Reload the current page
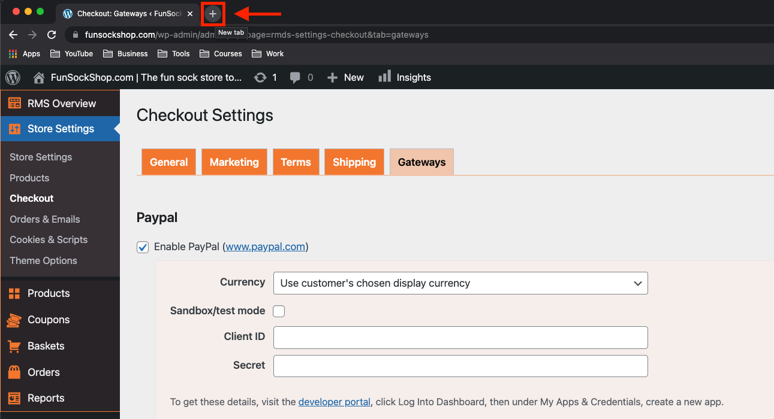This screenshot has height=419, width=774. pyautogui.click(x=52, y=35)
